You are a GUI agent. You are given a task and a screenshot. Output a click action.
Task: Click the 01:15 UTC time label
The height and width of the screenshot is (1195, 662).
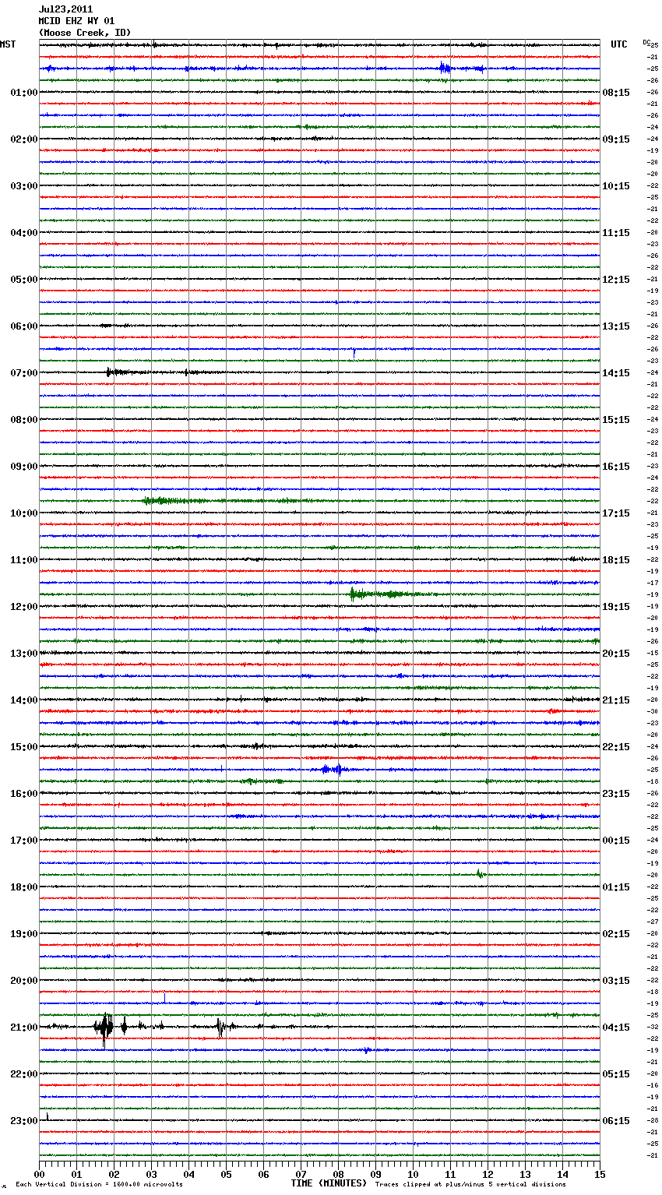(x=616, y=887)
